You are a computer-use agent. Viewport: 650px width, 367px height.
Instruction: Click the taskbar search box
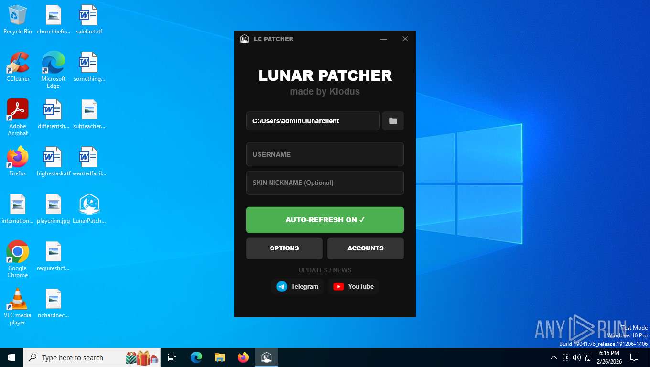coord(92,357)
